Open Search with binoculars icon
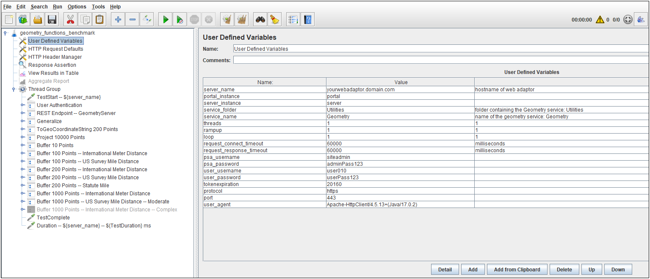The width and height of the screenshot is (650, 279). click(x=260, y=19)
